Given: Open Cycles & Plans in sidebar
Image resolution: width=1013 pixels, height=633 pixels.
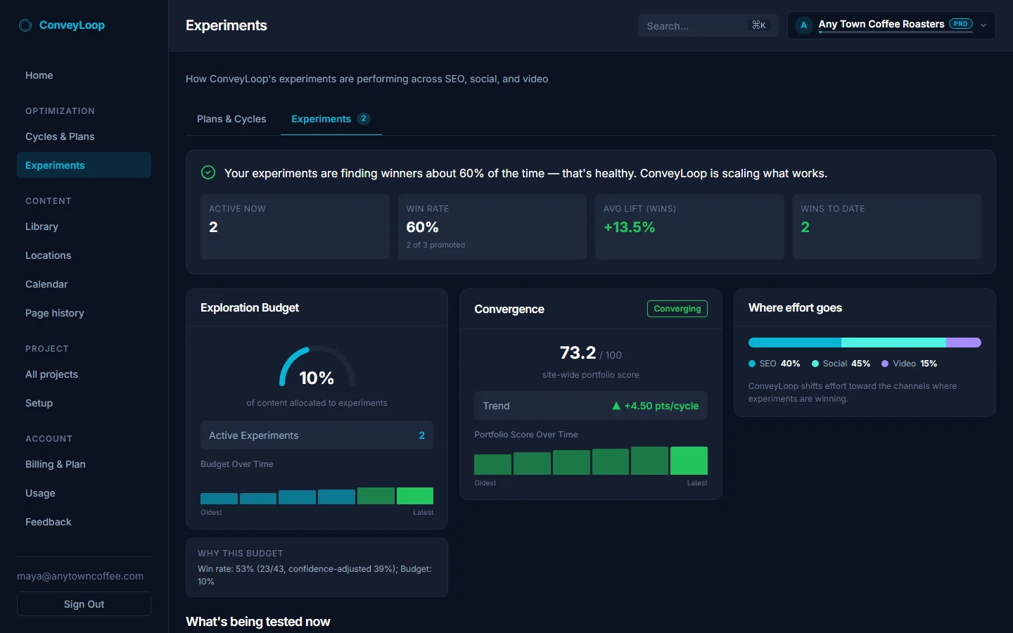Looking at the screenshot, I should 84,136.
